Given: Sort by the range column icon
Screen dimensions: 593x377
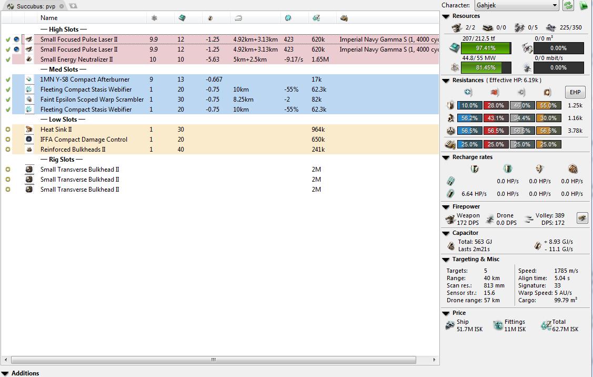Looking at the screenshot, I should tap(238, 18).
